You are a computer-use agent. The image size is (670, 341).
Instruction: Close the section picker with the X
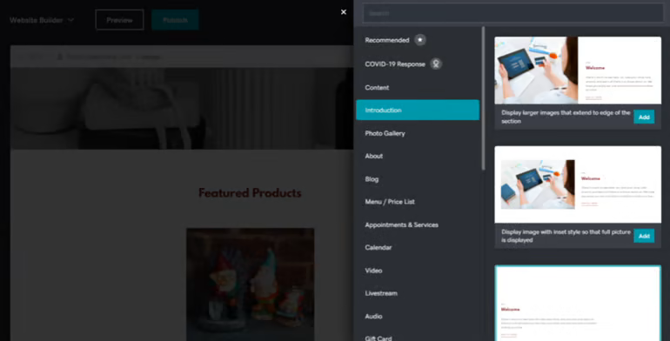tap(344, 12)
